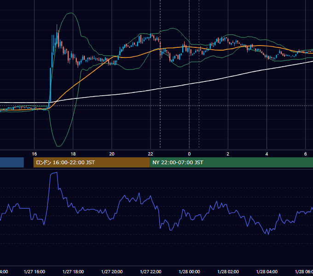Click the 1/27 20:00 time label
The image size is (313, 276).
112,271
